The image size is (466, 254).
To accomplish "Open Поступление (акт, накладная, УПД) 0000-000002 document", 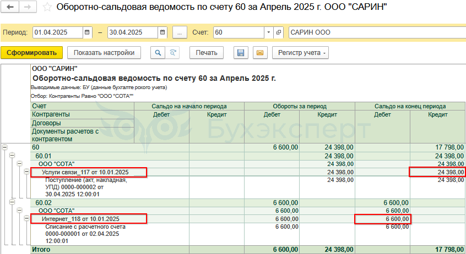I will click(86, 187).
